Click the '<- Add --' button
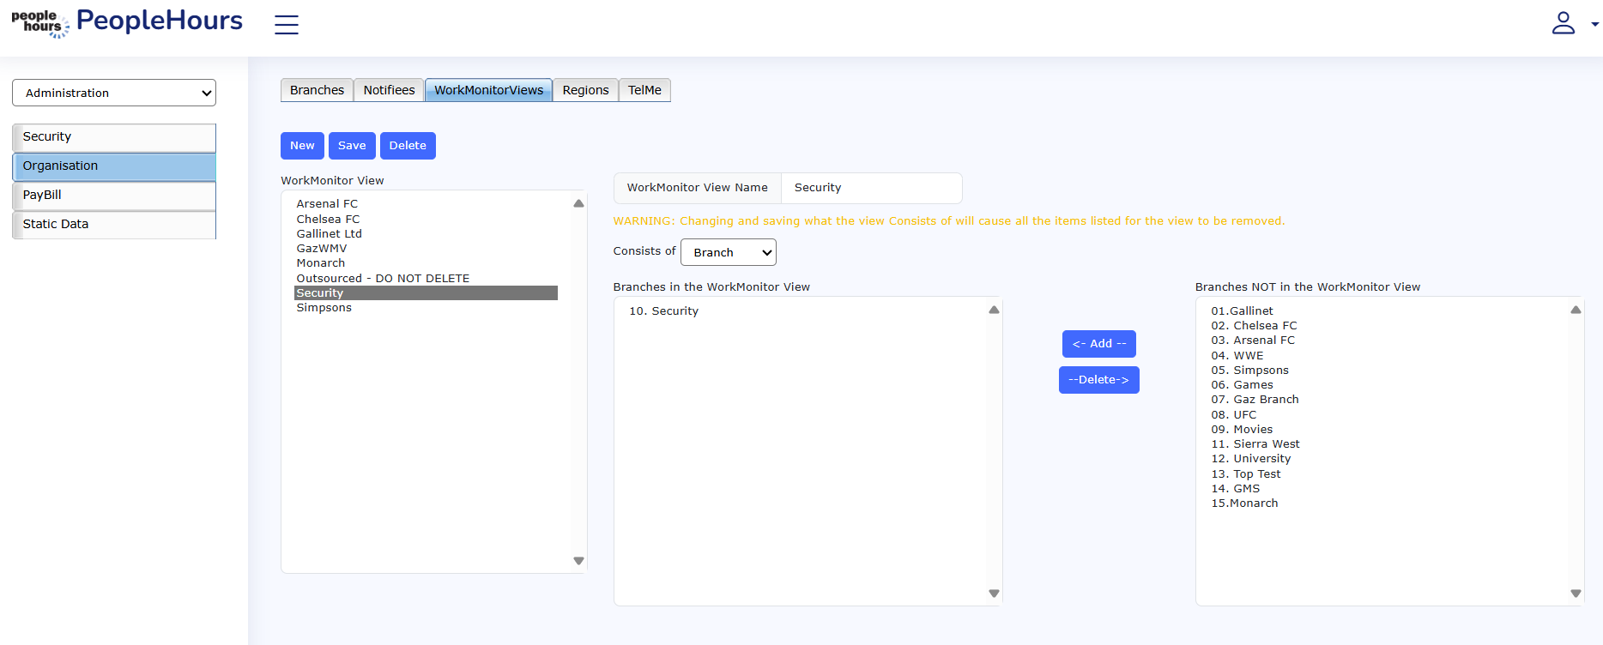 coord(1098,344)
